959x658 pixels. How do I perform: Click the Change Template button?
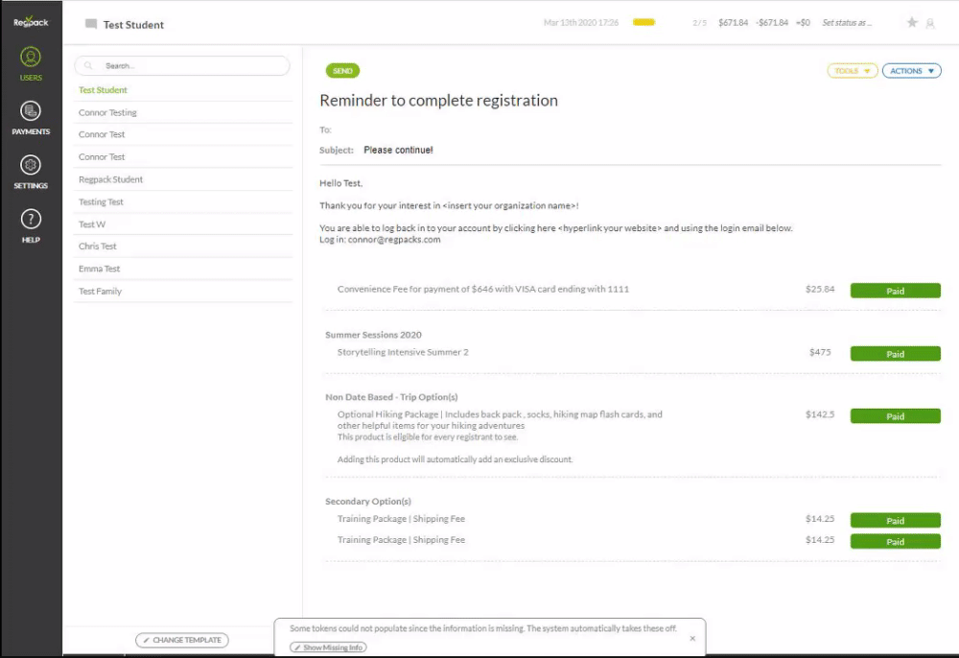(182, 640)
